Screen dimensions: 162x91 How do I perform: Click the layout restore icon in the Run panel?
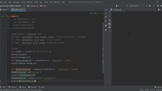[x=106, y=26]
